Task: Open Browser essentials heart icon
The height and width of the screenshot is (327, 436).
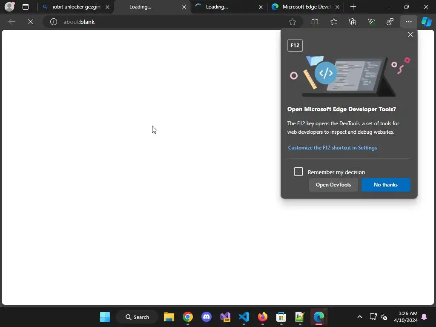Action: click(371, 22)
